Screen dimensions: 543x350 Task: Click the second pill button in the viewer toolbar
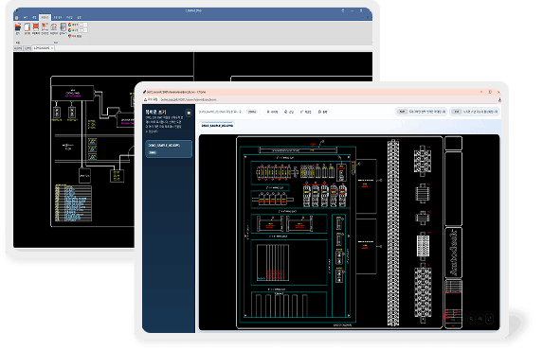[289, 112]
